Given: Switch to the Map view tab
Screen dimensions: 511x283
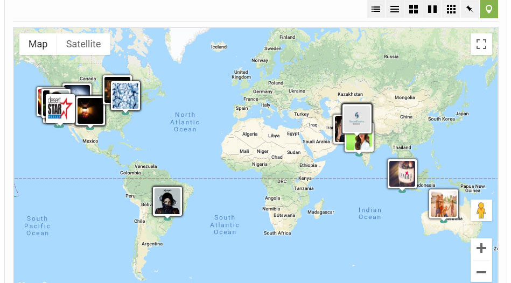Looking at the screenshot, I should [38, 44].
